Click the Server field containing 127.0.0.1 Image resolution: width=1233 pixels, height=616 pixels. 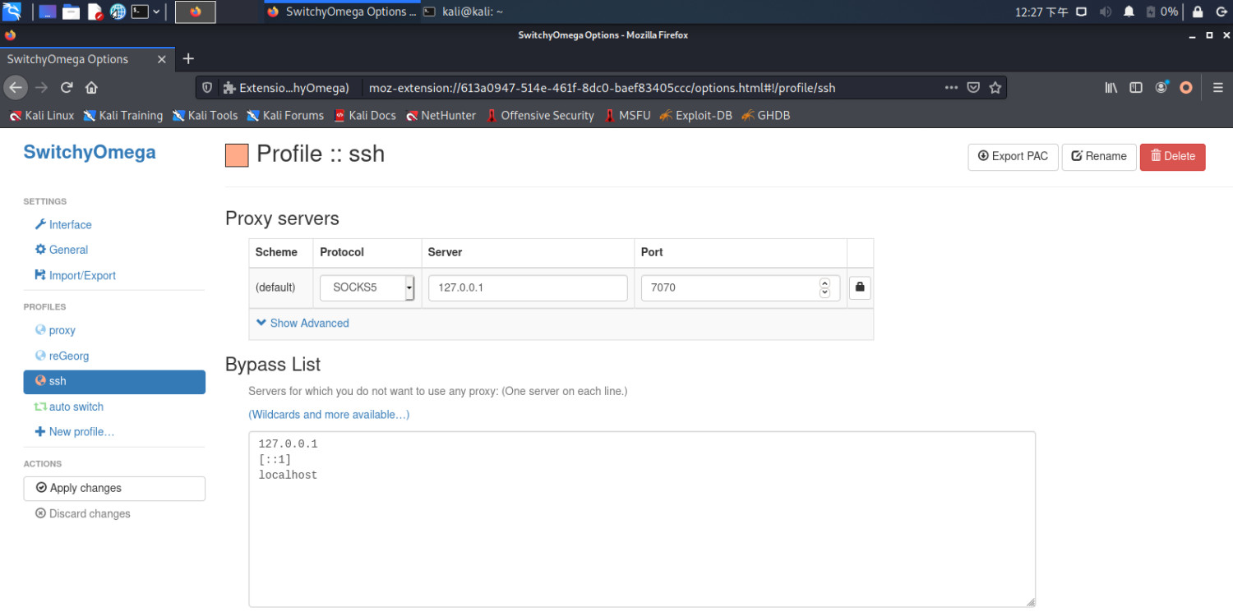coord(528,288)
